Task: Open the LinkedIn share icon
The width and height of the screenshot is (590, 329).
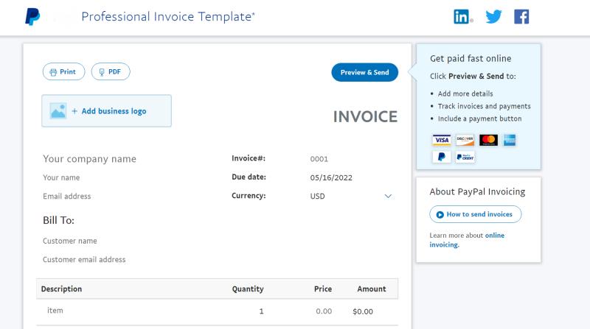Action: click(462, 16)
